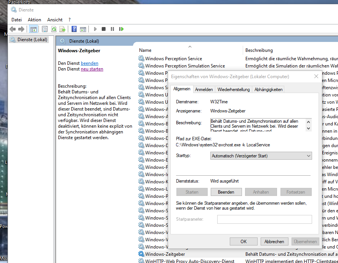338x263 pixels.
Task: Click the Fortsetzen button
Action: 296,192
